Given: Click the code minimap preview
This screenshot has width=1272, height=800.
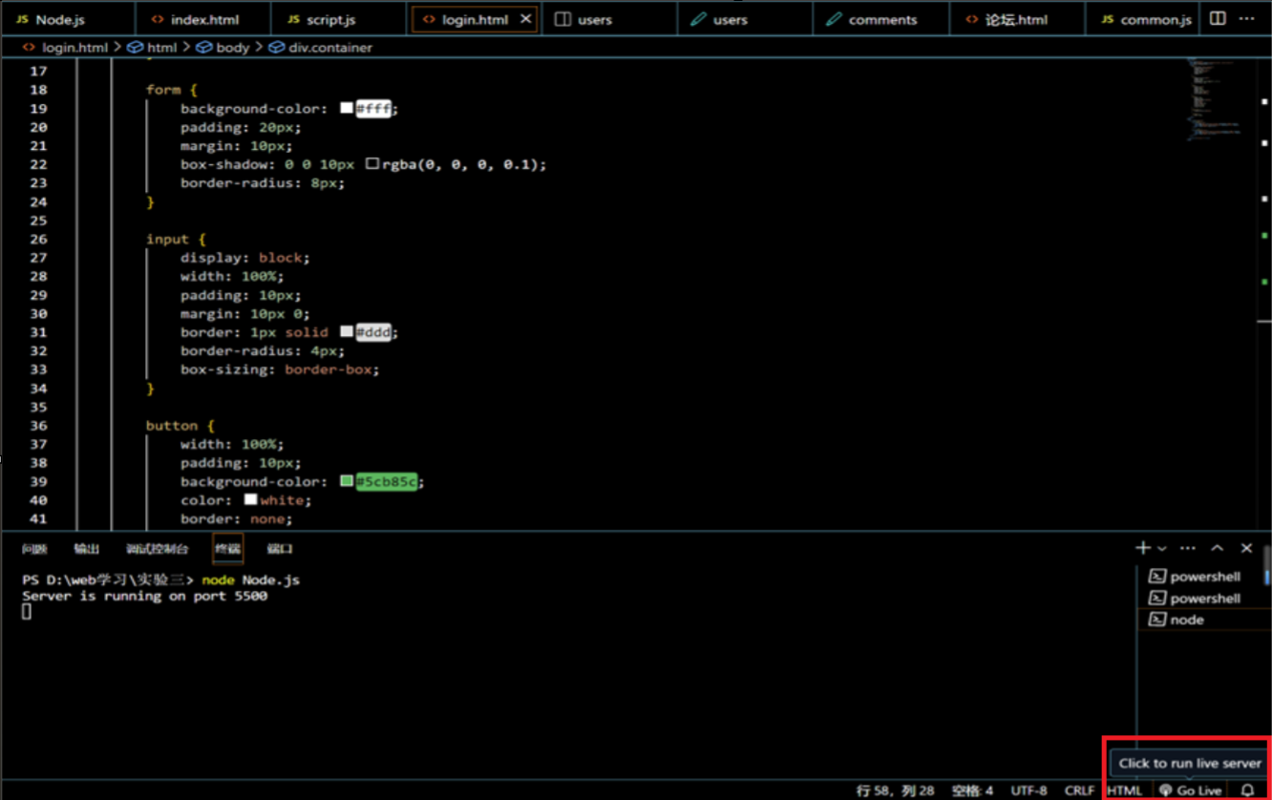Looking at the screenshot, I should coord(1213,99).
